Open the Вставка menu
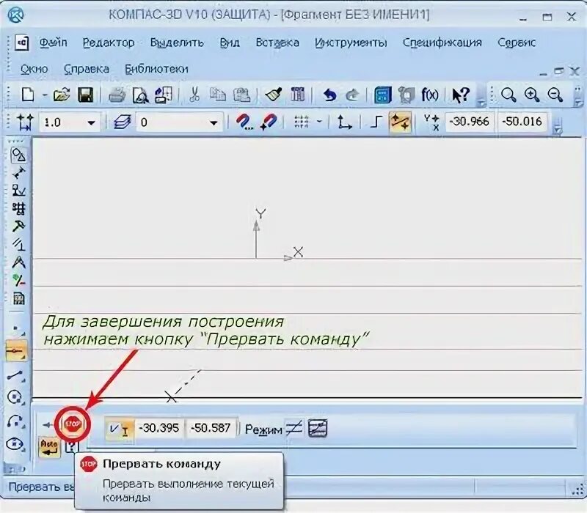Viewport: 587px width, 513px height. [x=277, y=43]
